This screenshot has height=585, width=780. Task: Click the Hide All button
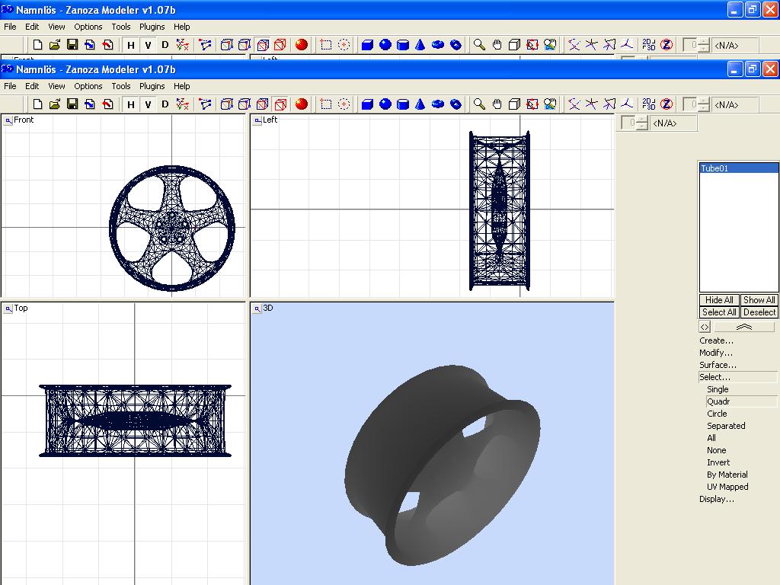[719, 300]
